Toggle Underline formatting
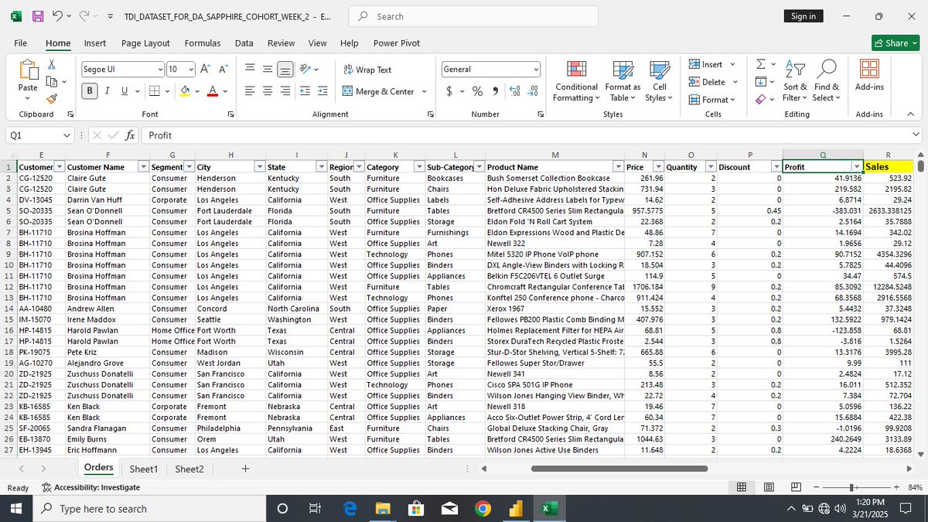 pos(124,91)
